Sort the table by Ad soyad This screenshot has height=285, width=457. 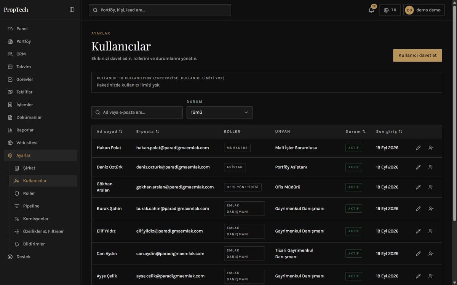pos(110,131)
